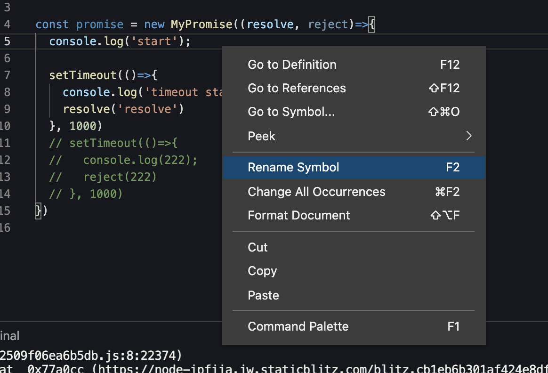
Task: Select Format Document option
Action: pos(354,215)
